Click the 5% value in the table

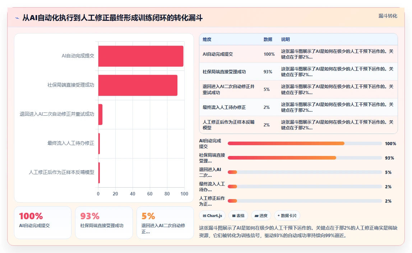[267, 89]
